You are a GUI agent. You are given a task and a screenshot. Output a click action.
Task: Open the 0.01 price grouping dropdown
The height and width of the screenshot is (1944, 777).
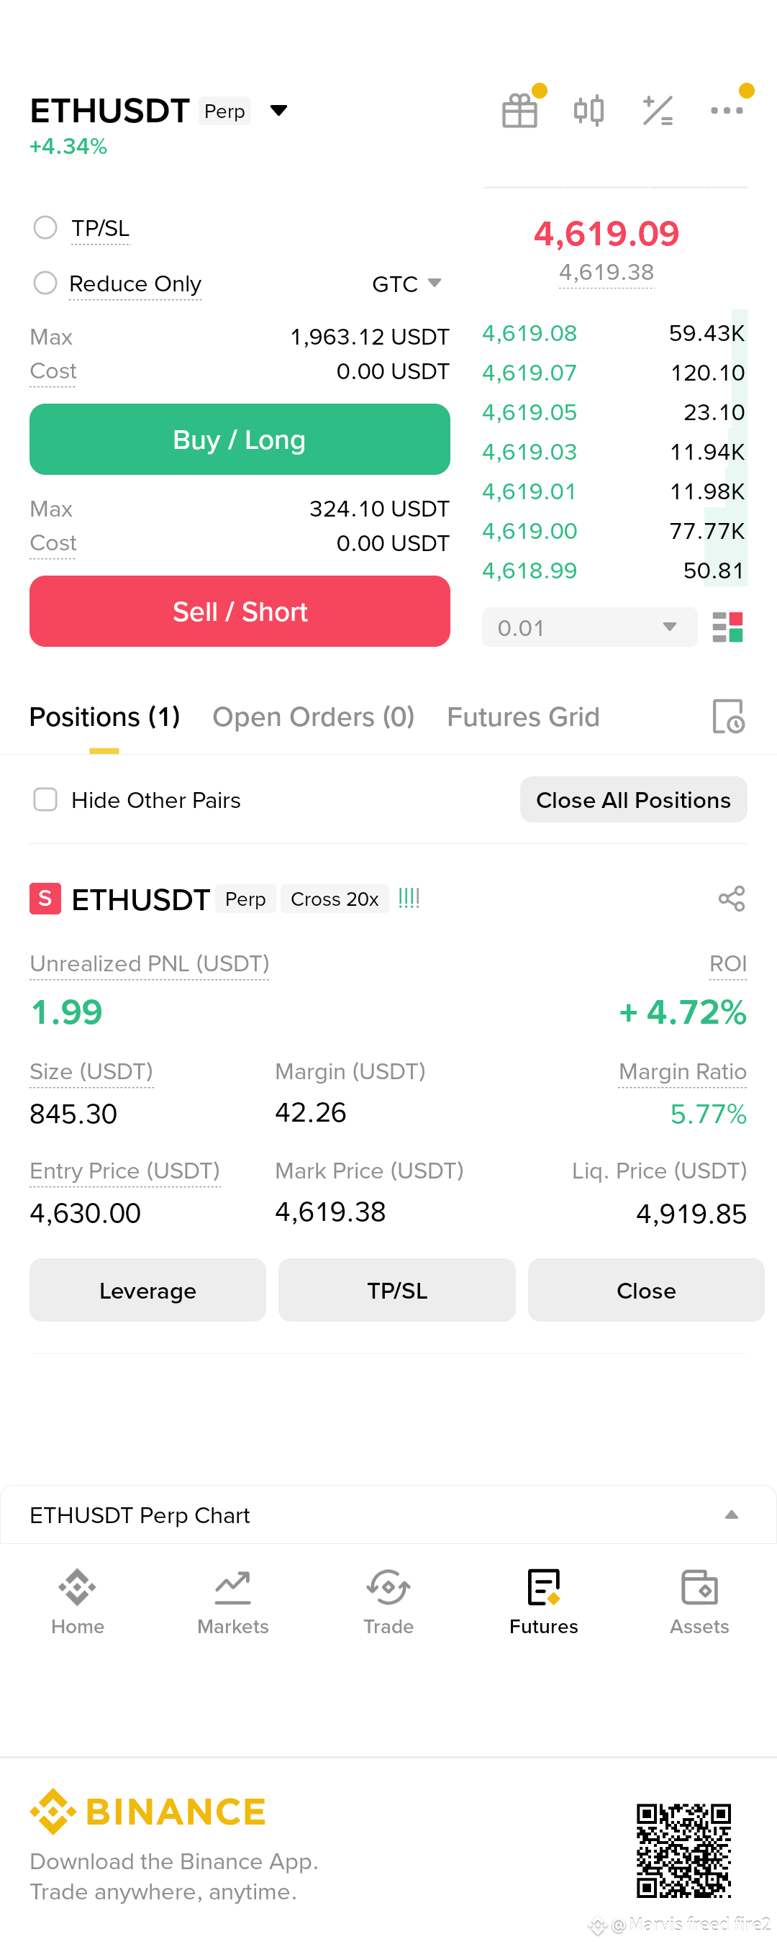[x=589, y=627]
